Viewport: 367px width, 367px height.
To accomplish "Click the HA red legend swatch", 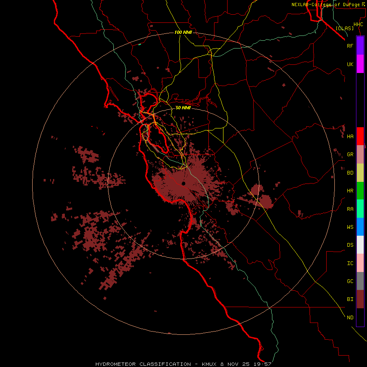I will pos(360,136).
